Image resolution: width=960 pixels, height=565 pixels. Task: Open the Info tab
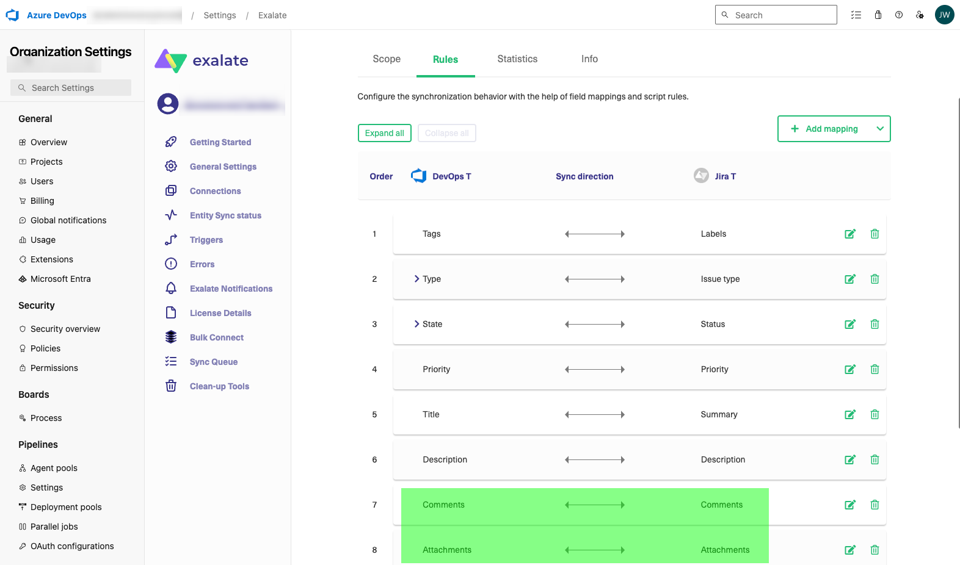[x=589, y=59]
